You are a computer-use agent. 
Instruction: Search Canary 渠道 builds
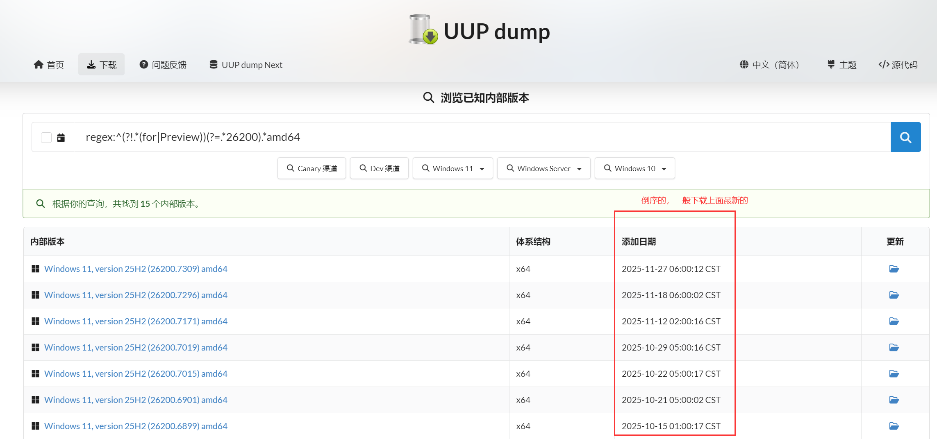click(x=312, y=168)
